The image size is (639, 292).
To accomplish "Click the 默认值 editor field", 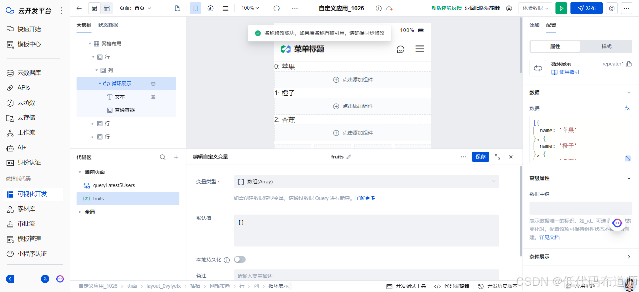I will 366,231.
